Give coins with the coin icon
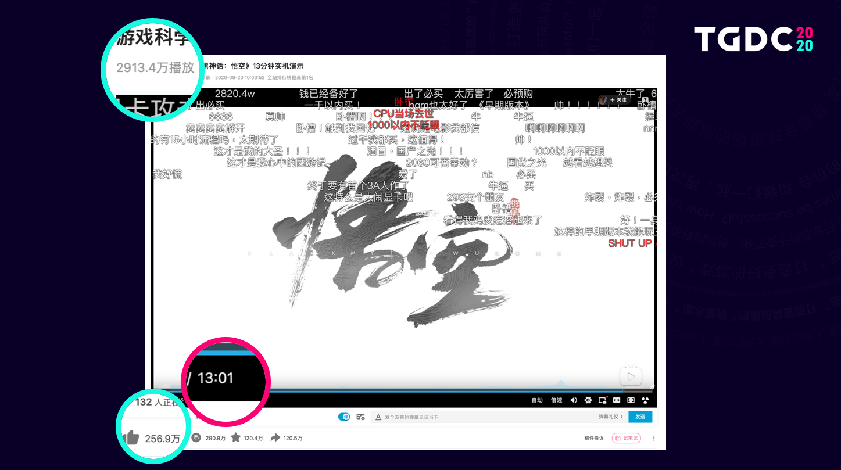This screenshot has height=470, width=841. pyautogui.click(x=196, y=437)
